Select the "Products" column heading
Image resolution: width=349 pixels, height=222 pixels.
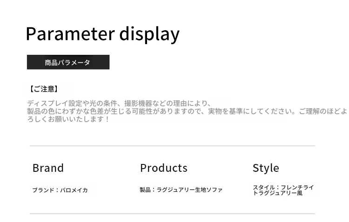[164, 168]
